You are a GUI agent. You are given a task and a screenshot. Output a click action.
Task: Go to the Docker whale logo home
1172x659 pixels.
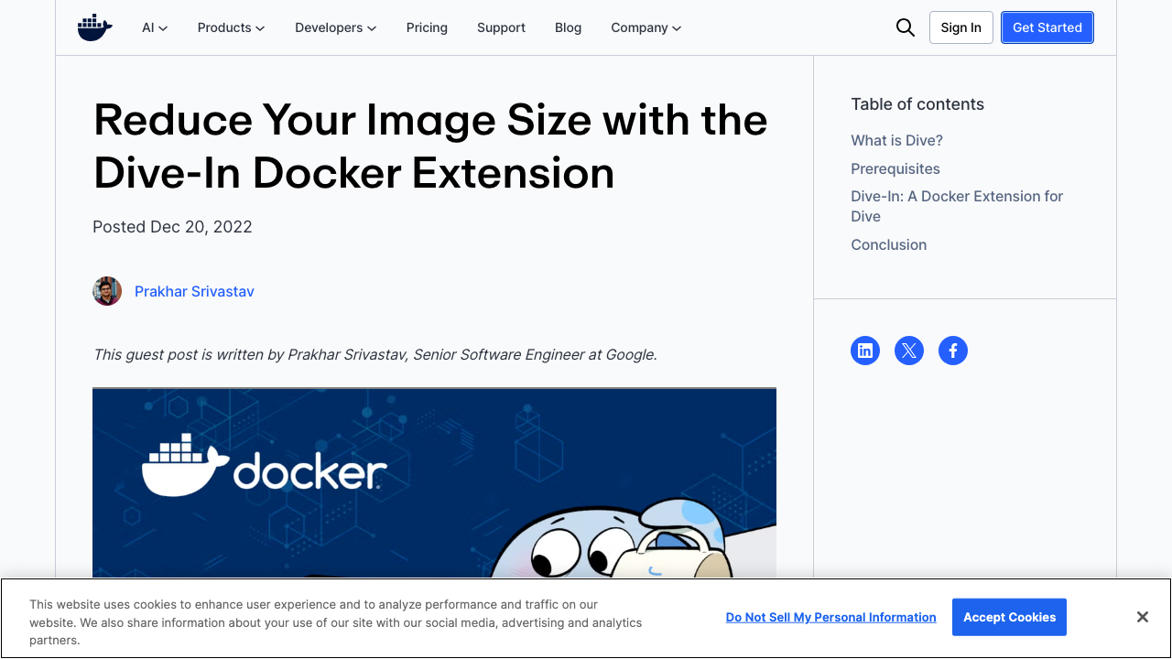pyautogui.click(x=94, y=27)
